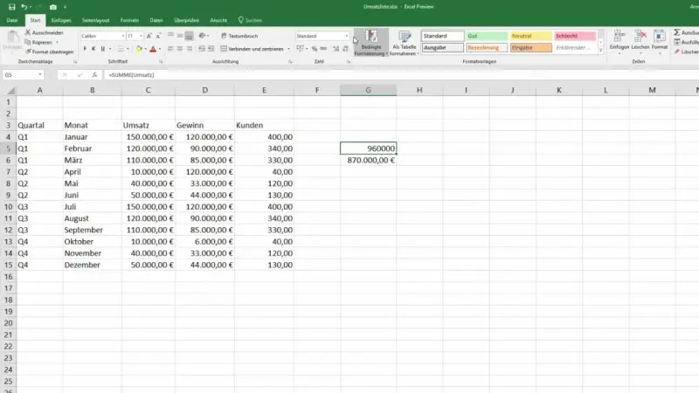Click Kopieren (copy) in the clipboard group
Screen dimensions: 699x393
pyautogui.click(x=38, y=42)
